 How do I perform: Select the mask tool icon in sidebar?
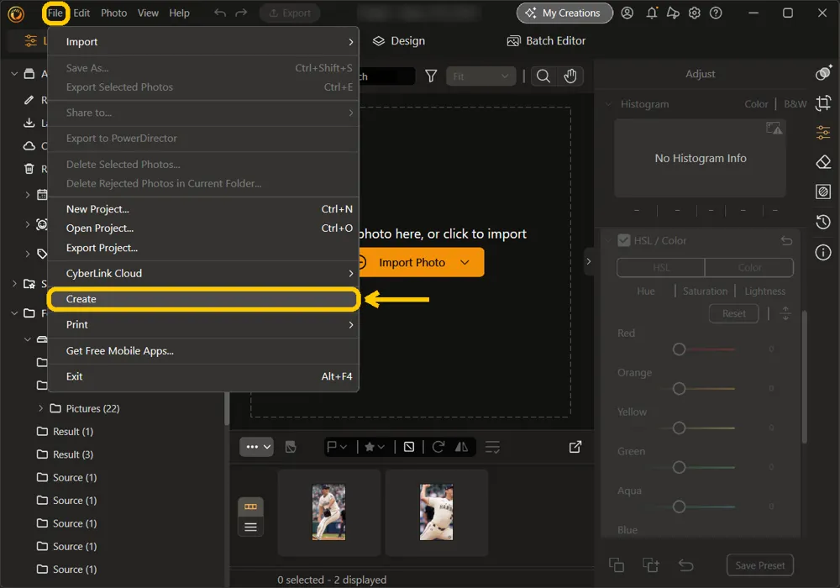(823, 192)
